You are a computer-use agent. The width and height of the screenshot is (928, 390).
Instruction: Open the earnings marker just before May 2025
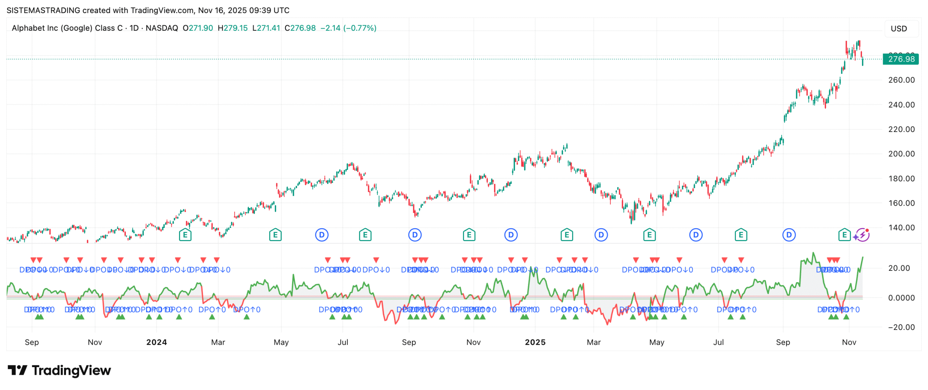click(x=649, y=235)
